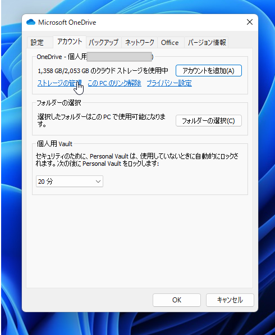This screenshot has width=275, height=335.
Task: Show the バージョン情報 tab
Action: point(207,42)
